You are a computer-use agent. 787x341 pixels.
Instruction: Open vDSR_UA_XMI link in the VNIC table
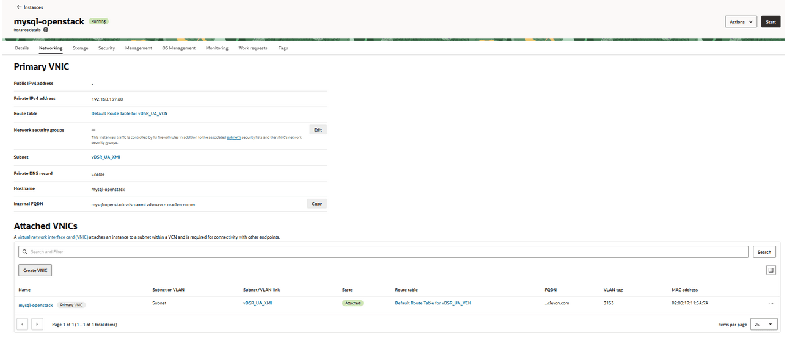[x=257, y=303]
